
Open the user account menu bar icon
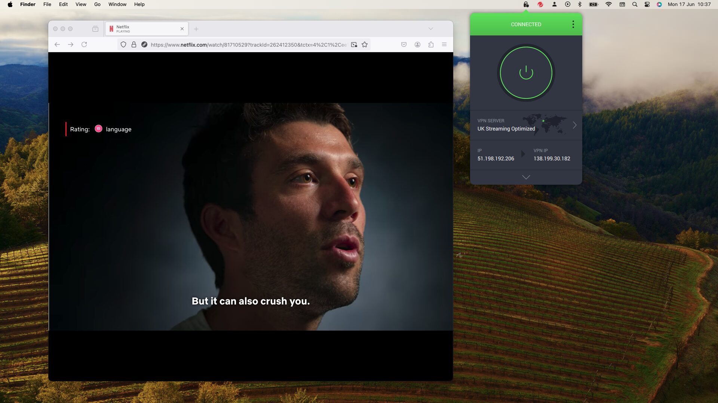[x=554, y=4]
